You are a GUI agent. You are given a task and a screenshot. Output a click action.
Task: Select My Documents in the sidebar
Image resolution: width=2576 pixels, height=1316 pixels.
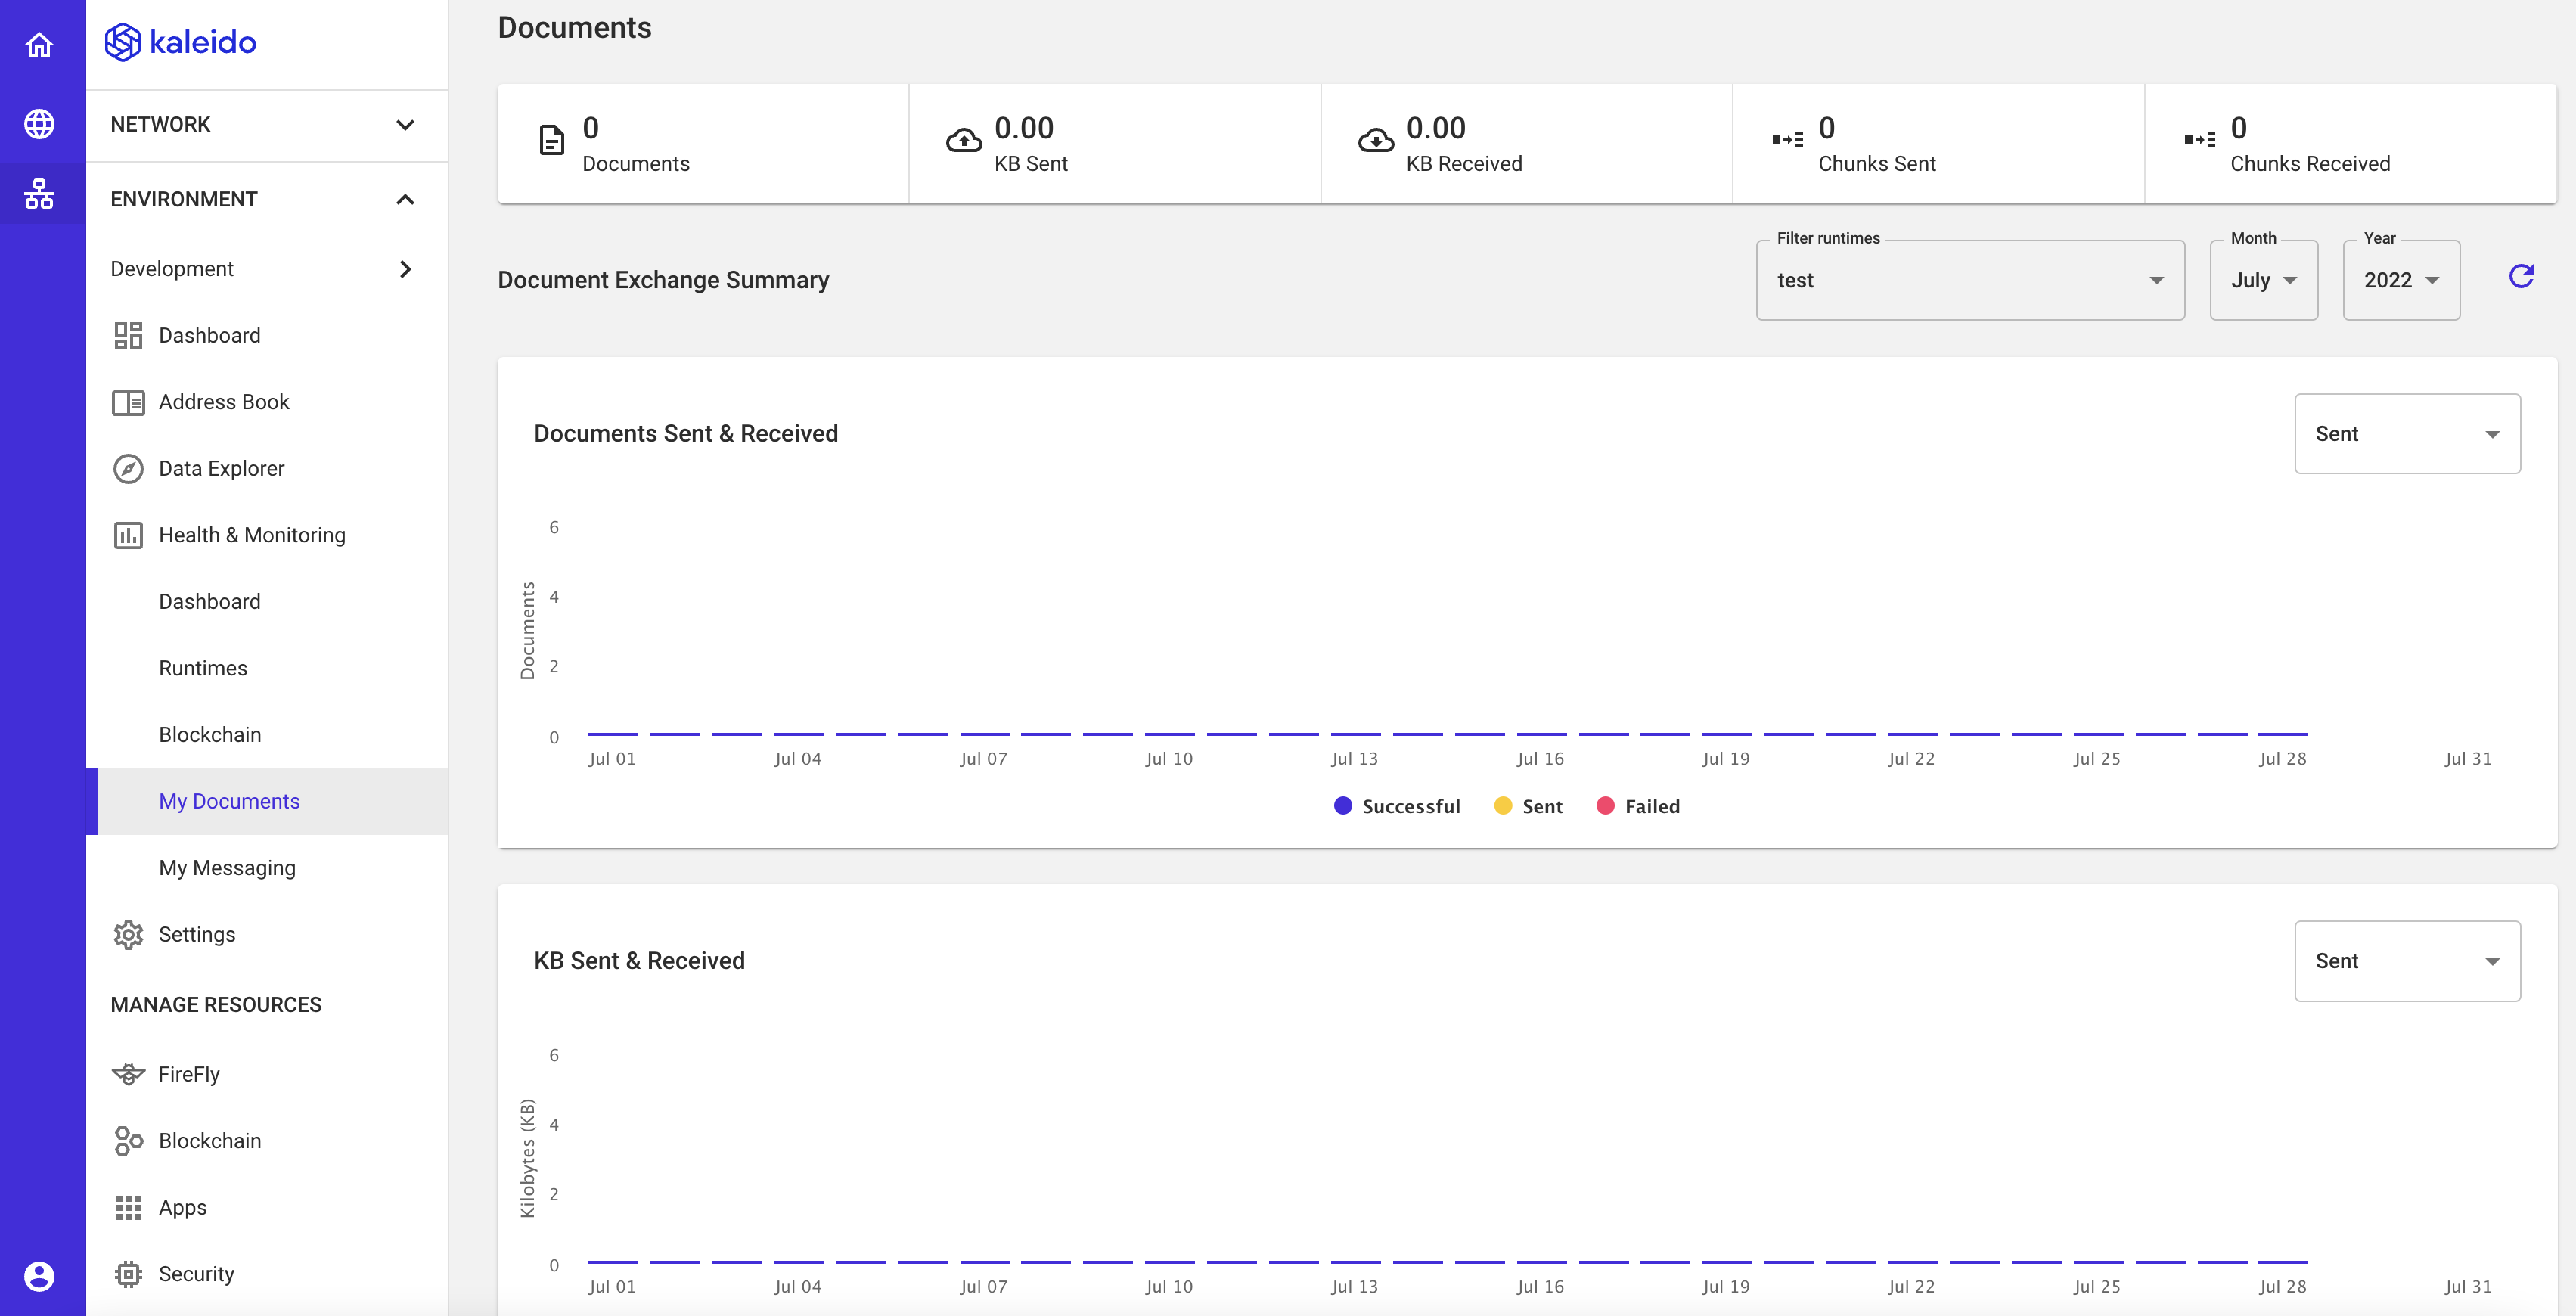pyautogui.click(x=267, y=801)
